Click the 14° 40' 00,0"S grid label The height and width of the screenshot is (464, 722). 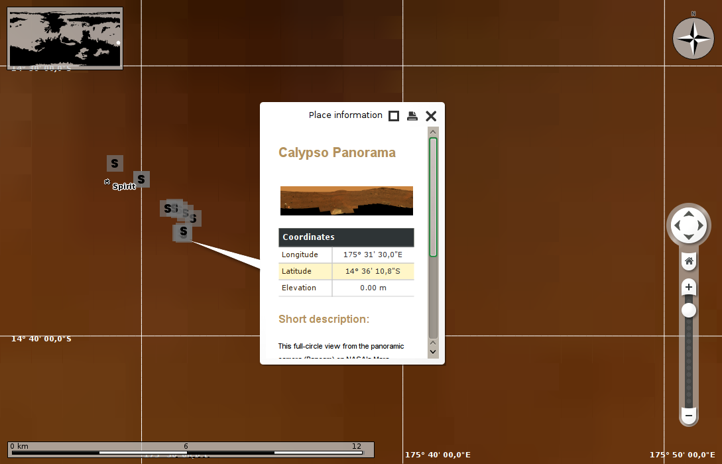42,339
